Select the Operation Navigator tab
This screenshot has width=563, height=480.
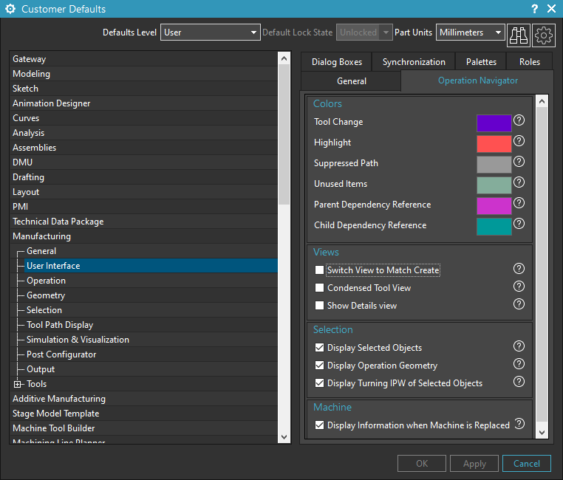(477, 80)
